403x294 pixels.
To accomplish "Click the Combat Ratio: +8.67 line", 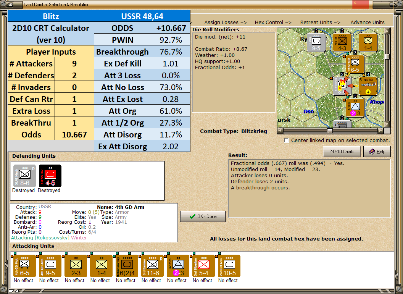I will pos(221,49).
